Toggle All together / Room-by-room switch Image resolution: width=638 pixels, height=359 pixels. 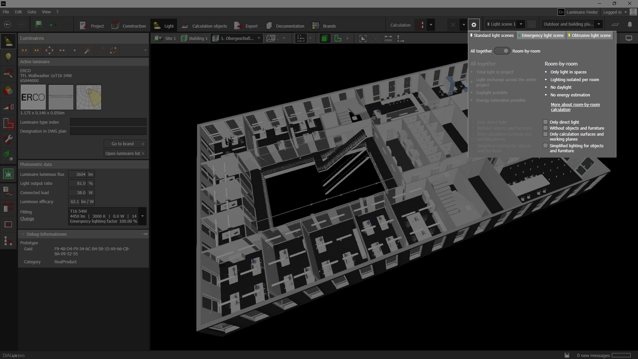(x=502, y=51)
